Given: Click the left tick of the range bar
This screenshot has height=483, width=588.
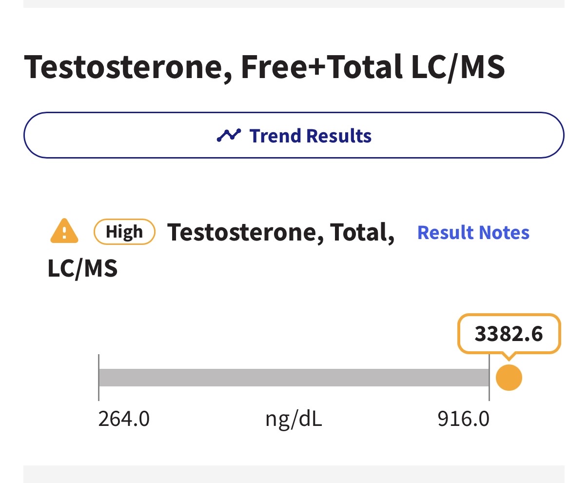Looking at the screenshot, I should pos(98,378).
